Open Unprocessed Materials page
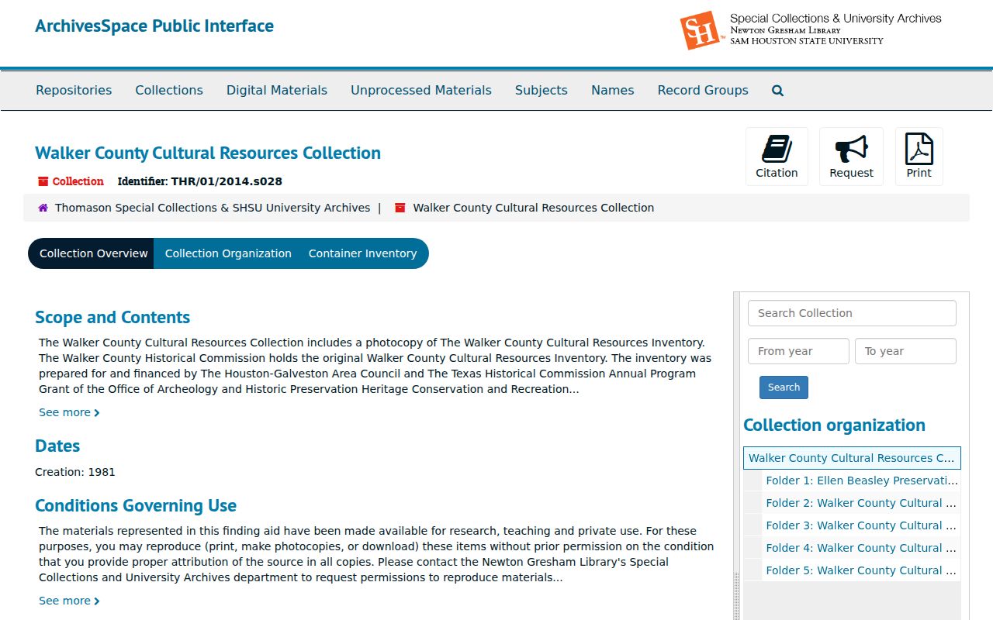 [421, 91]
